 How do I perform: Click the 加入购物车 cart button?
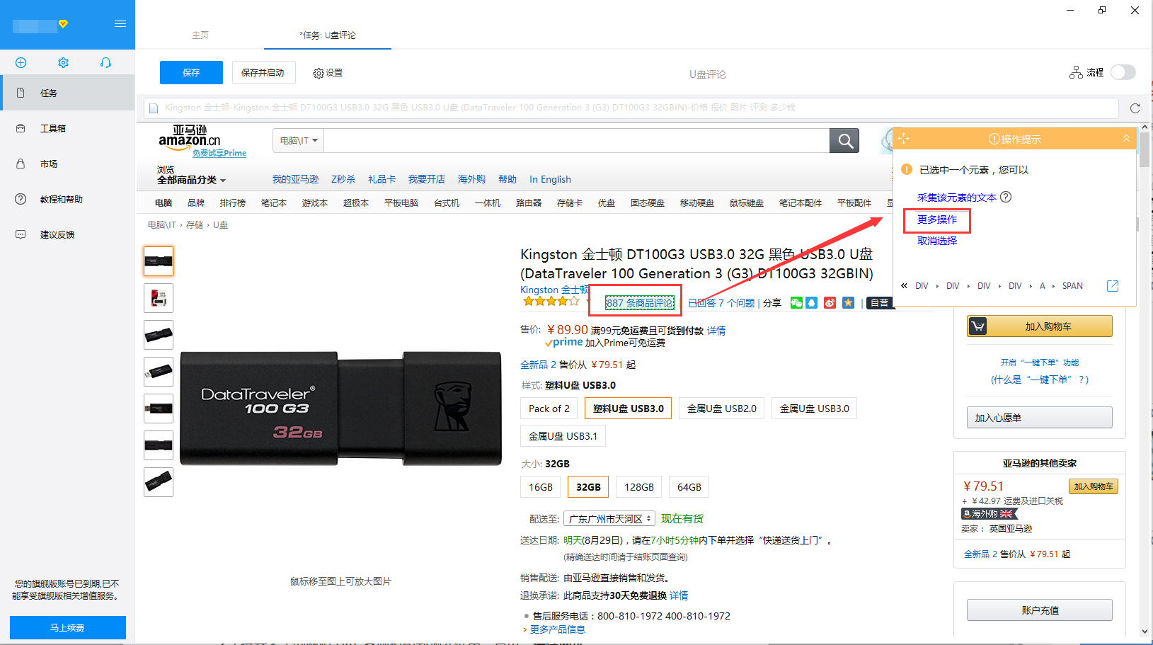[1040, 326]
